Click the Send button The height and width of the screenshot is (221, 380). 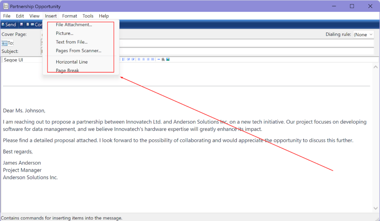pos(9,24)
